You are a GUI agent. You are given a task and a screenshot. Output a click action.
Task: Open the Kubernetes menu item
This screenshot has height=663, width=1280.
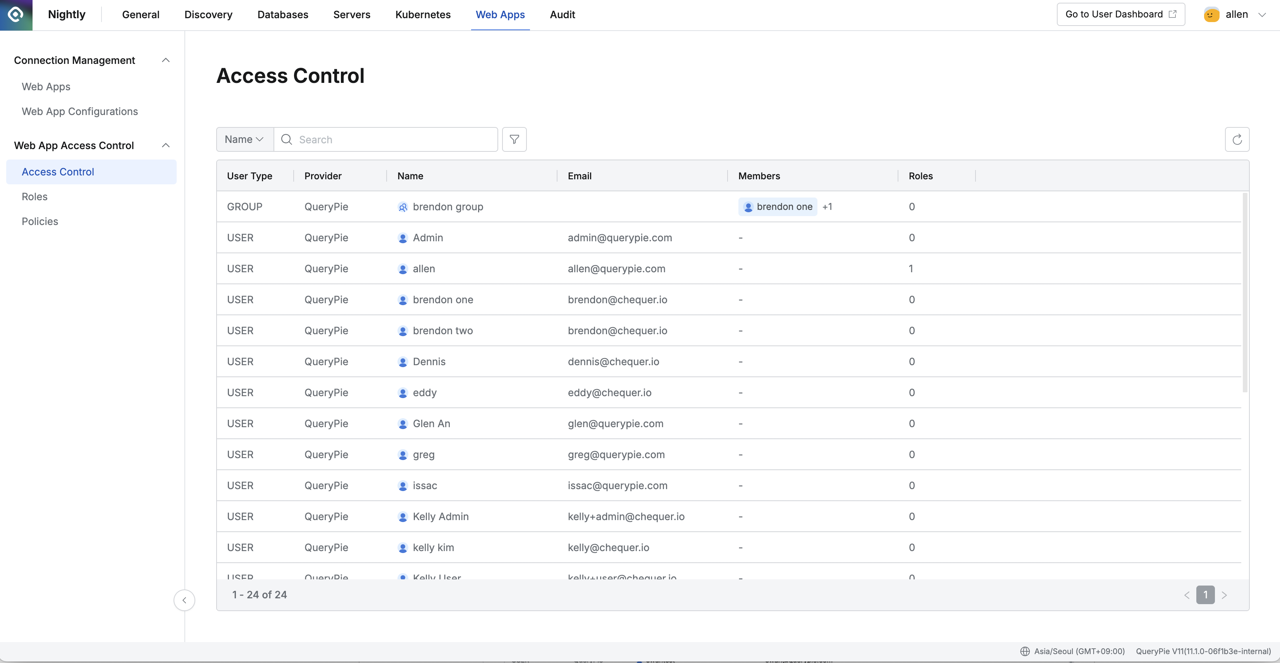[422, 14]
